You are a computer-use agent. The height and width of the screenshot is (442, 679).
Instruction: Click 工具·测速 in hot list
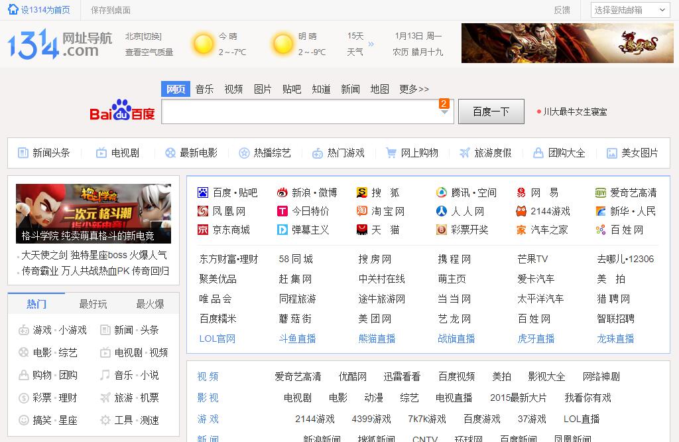[x=137, y=420]
